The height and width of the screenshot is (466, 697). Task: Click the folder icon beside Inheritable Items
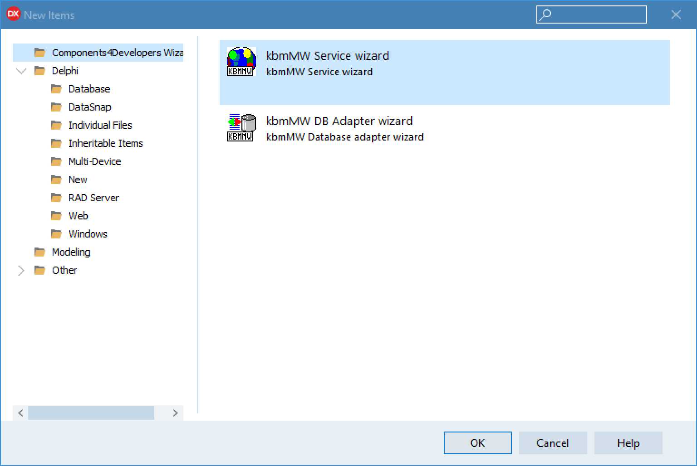pos(56,143)
